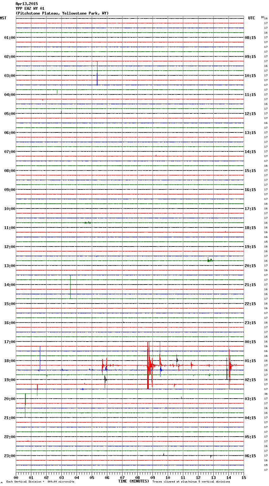
Task: Select the 16:00 MST row label
Action: 10,323
